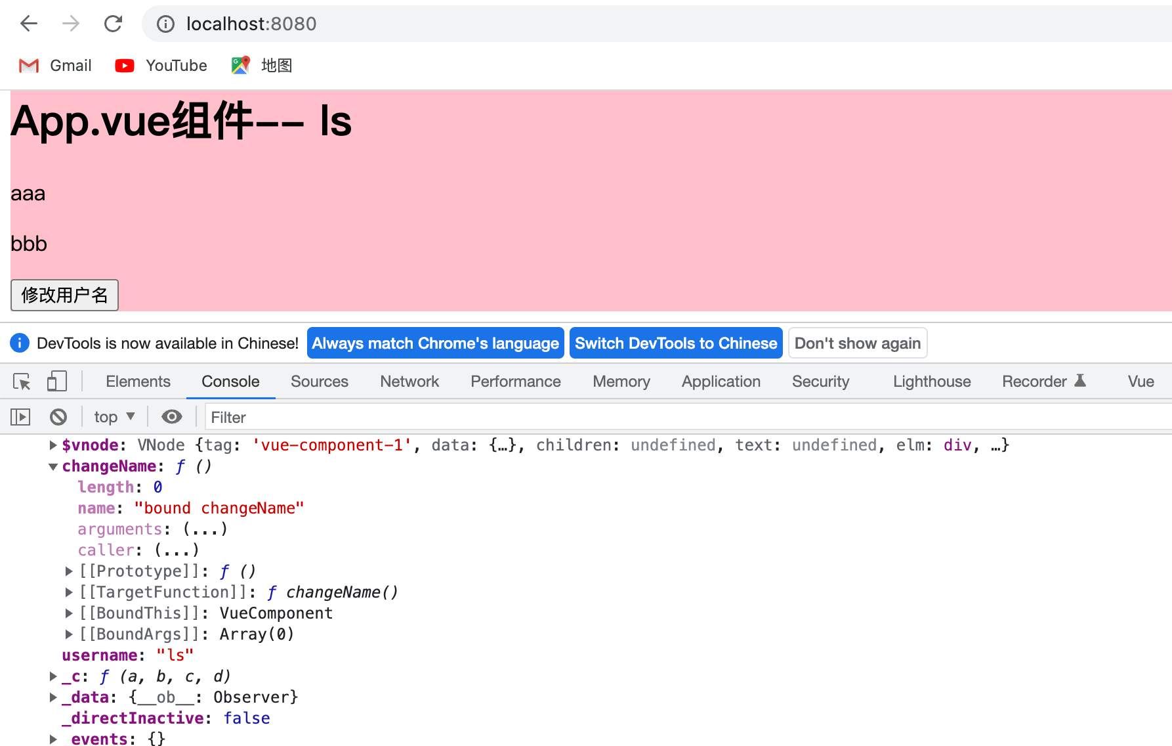This screenshot has height=746, width=1172.
Task: Expand the [[Prototype]] property
Action: coord(69,571)
